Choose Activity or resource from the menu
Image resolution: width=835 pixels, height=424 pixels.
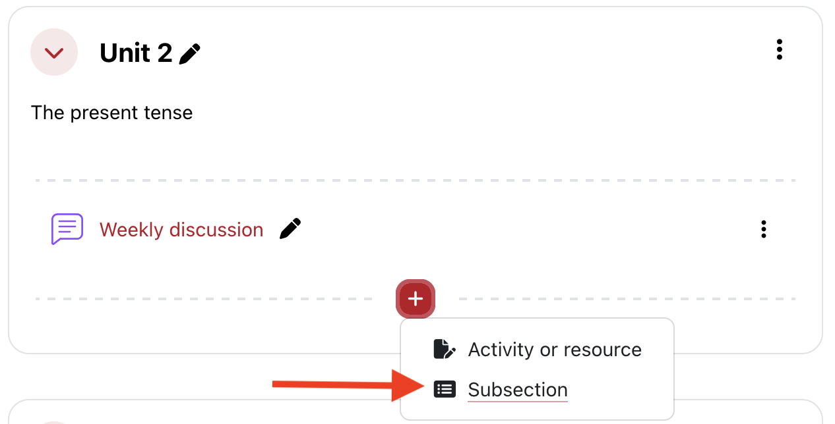click(555, 350)
